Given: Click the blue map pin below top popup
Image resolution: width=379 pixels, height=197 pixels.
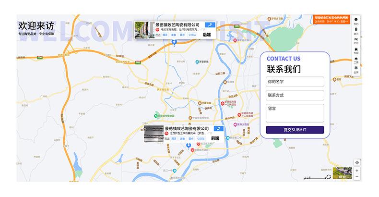Looking at the screenshot, I should coord(174,42).
